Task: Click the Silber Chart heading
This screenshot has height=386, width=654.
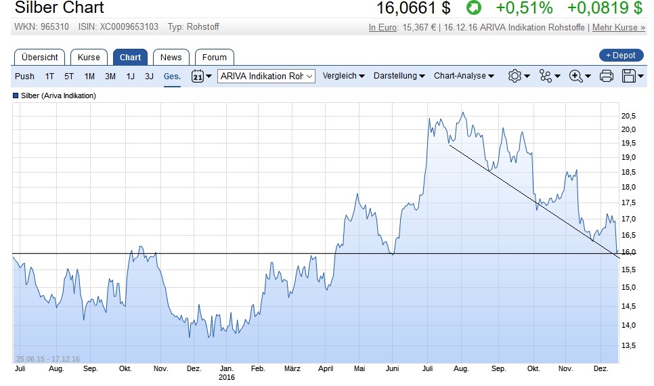Action: (59, 7)
